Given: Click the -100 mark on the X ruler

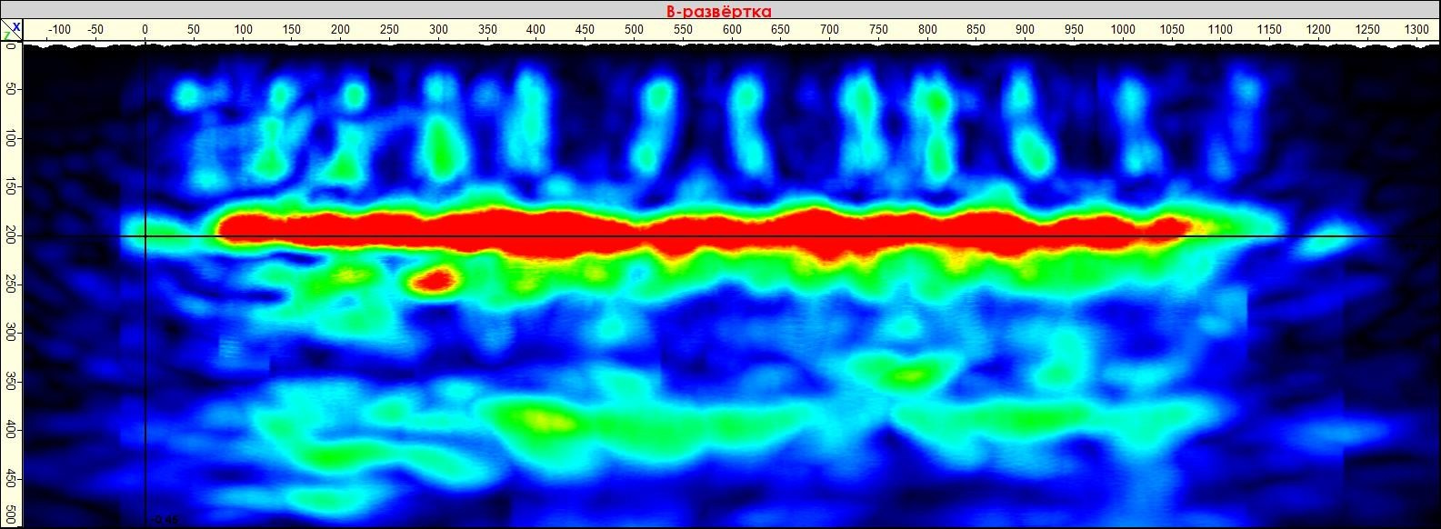Looking at the screenshot, I should point(58,30).
